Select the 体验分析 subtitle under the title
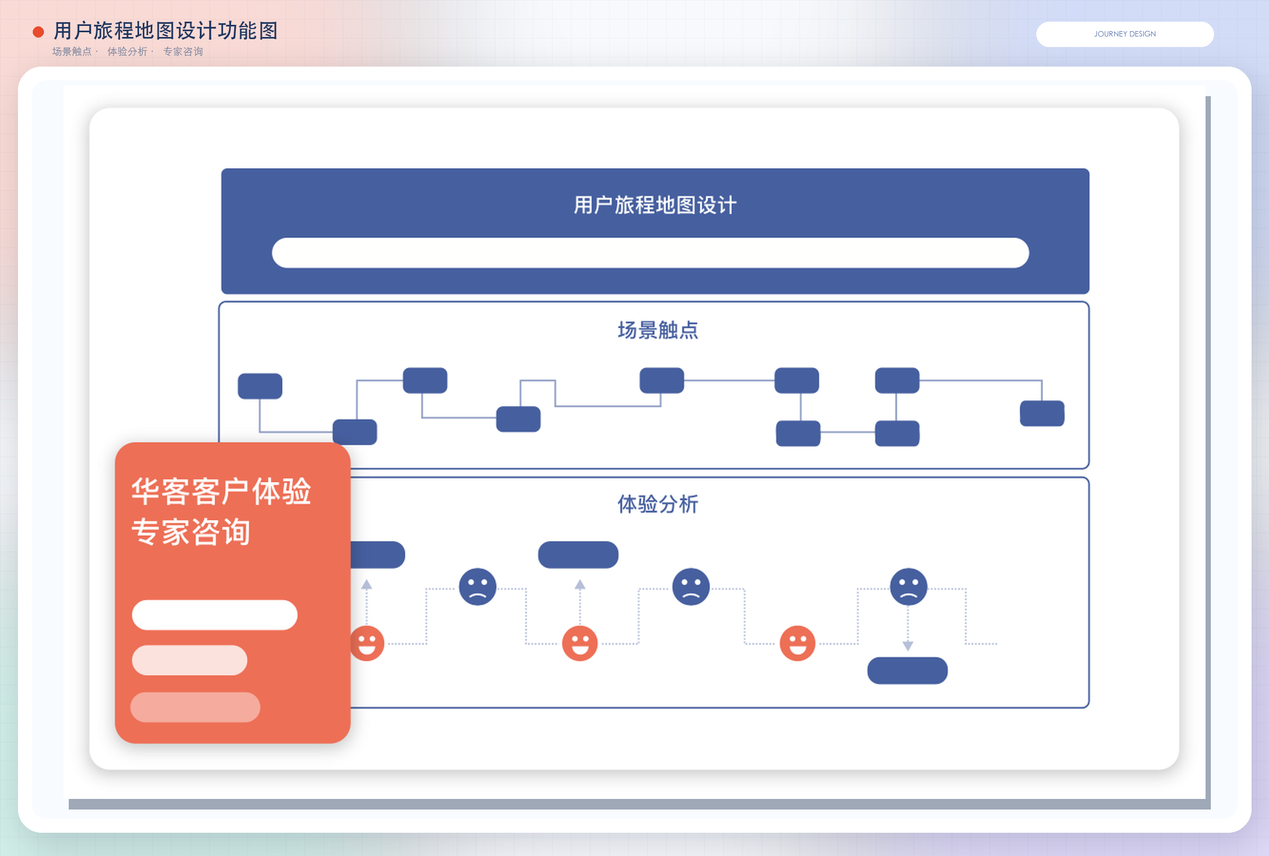 click(127, 51)
